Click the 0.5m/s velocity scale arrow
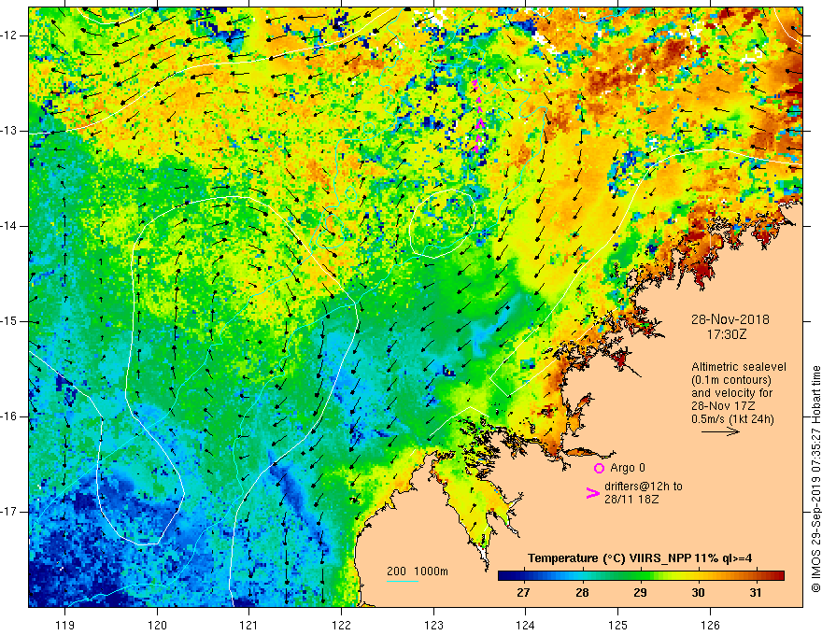 pyautogui.click(x=720, y=431)
